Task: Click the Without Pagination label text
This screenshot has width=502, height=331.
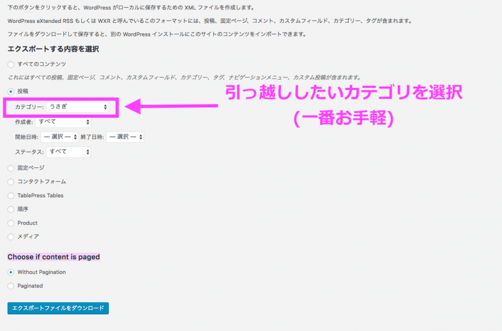Action: point(41,272)
